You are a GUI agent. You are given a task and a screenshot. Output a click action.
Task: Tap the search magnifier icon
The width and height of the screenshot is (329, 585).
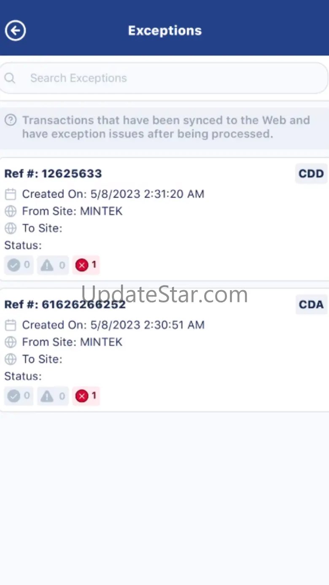click(x=10, y=78)
